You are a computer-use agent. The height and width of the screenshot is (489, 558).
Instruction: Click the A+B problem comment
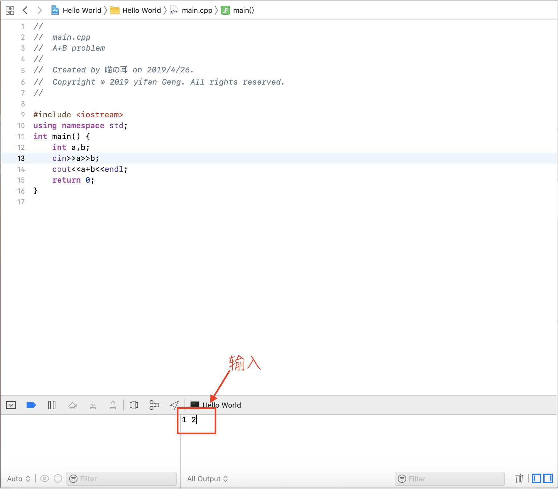pyautogui.click(x=70, y=48)
